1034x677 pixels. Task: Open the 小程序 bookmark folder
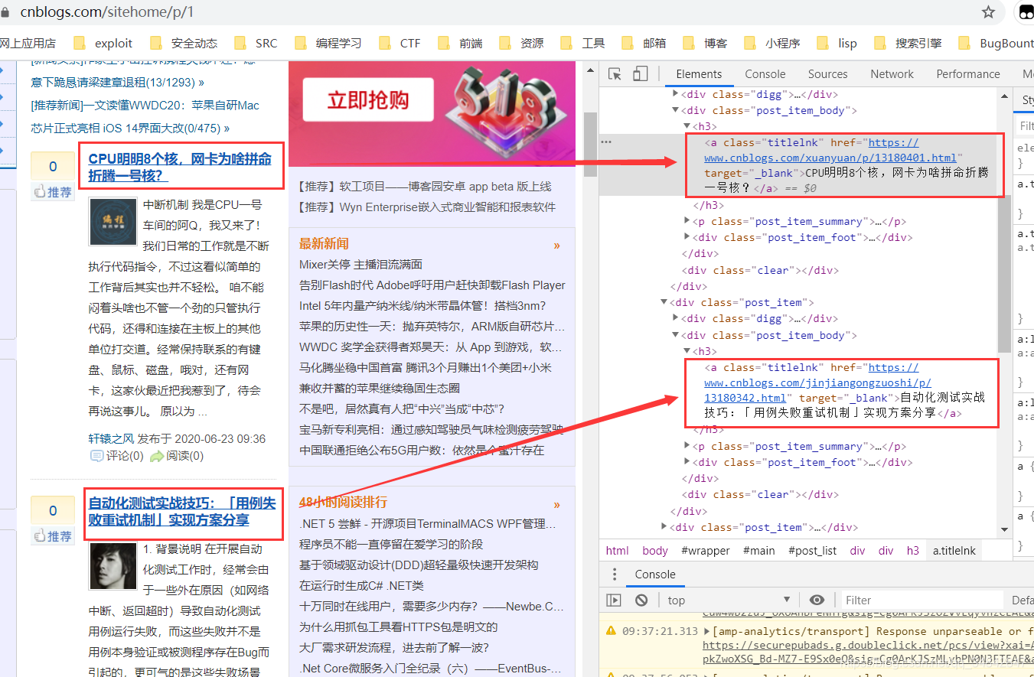click(773, 43)
